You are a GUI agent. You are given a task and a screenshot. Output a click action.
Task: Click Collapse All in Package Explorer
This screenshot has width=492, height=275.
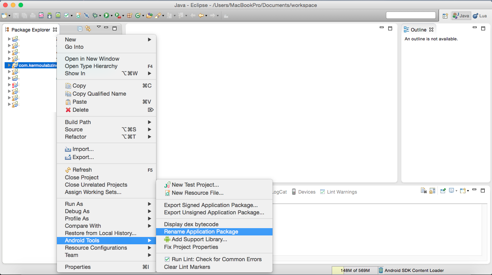(x=80, y=28)
